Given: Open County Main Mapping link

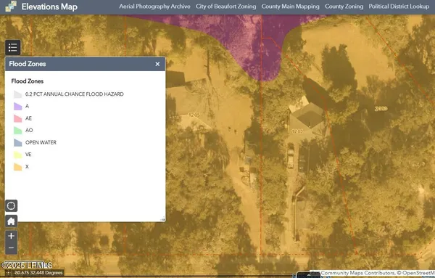Looking at the screenshot, I should (290, 7).
